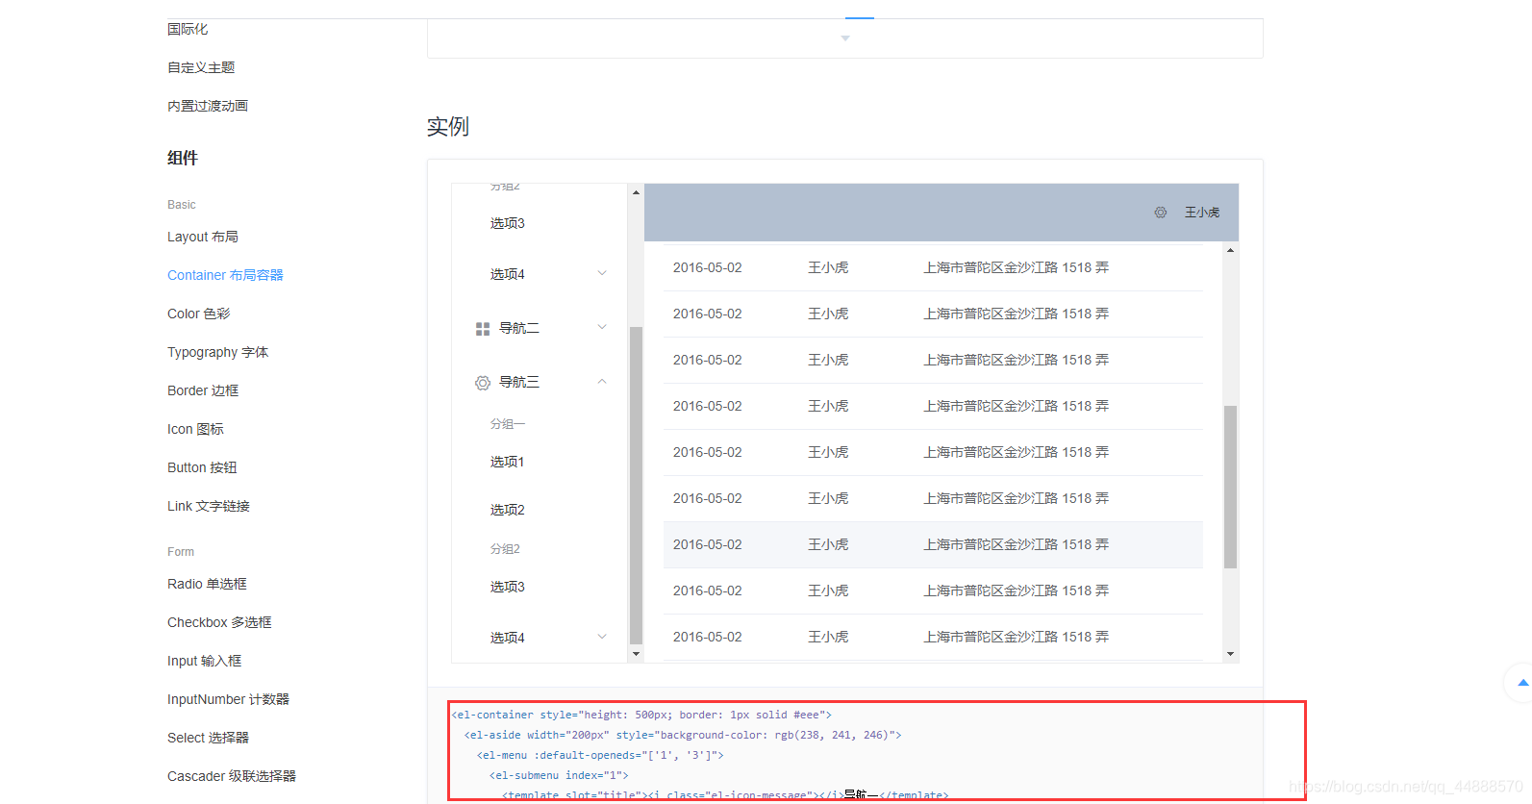Collapse 导航三 menu chevron

[602, 381]
